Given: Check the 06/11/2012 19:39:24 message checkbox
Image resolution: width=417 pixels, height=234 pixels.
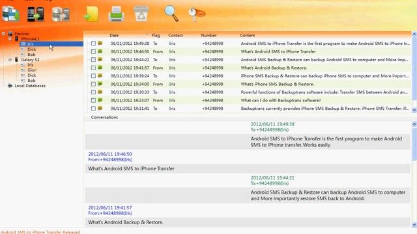Looking at the screenshot, I should [93, 76].
